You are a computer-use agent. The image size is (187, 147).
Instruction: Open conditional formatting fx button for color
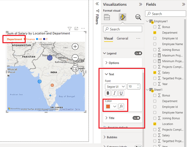click(x=121, y=106)
